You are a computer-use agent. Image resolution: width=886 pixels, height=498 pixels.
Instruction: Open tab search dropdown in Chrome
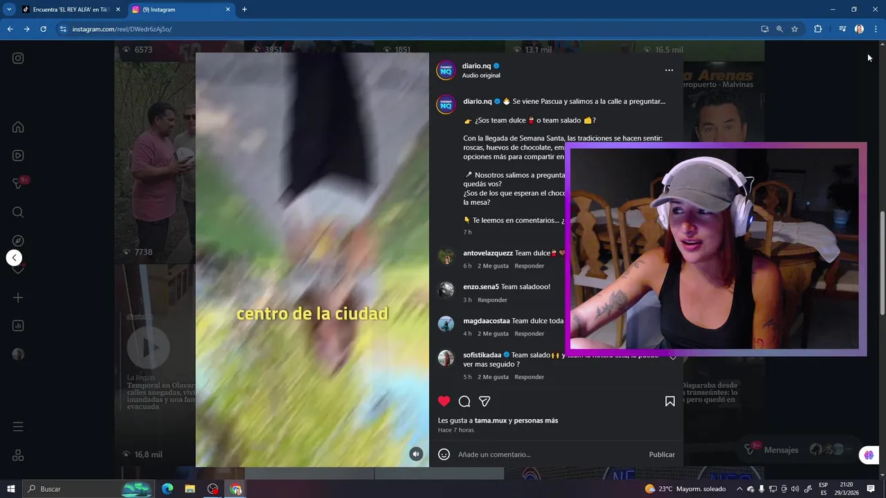pos(9,10)
